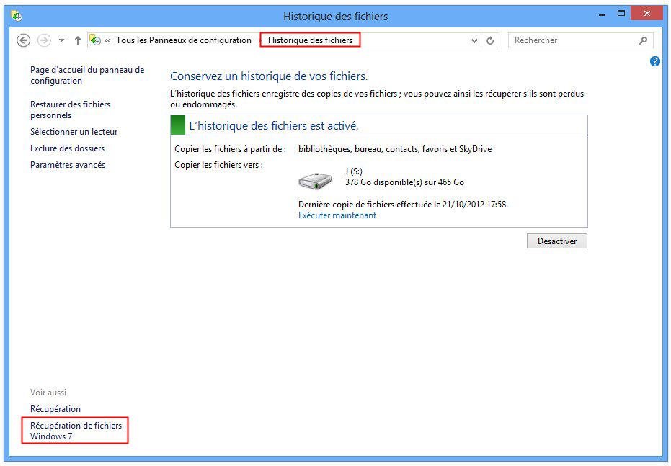This screenshot has height=466, width=671.
Task: Click the Forward navigation arrow
Action: pos(44,40)
